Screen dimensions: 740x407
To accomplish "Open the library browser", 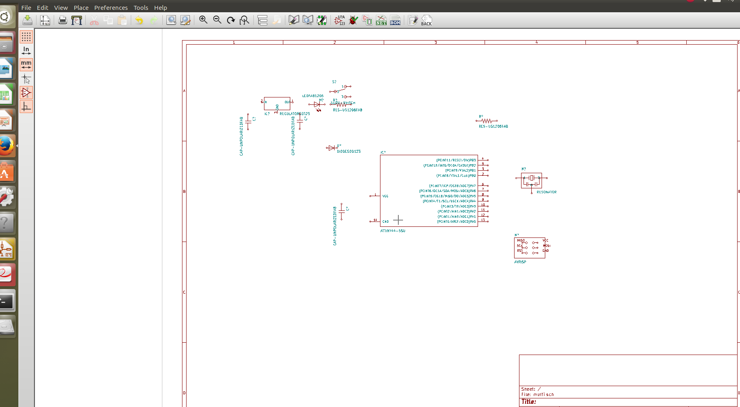I will (x=308, y=20).
